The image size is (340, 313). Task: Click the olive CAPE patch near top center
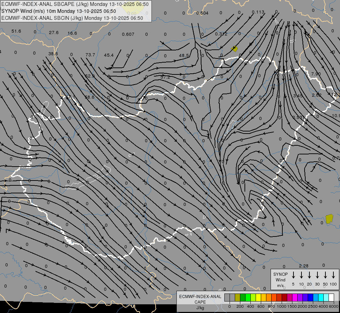point(235,49)
